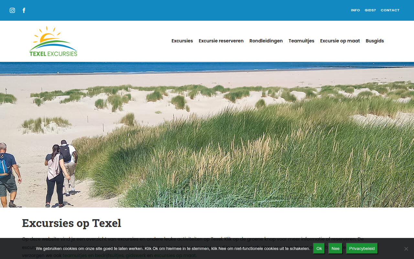This screenshot has height=259, width=414.
Task: Open the GIDS? link in top bar
Action: pyautogui.click(x=370, y=10)
